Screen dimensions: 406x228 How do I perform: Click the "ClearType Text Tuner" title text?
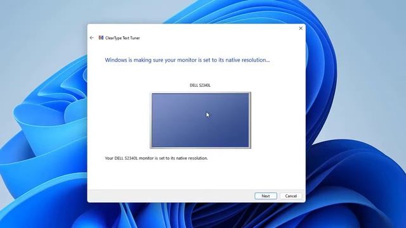(x=122, y=38)
